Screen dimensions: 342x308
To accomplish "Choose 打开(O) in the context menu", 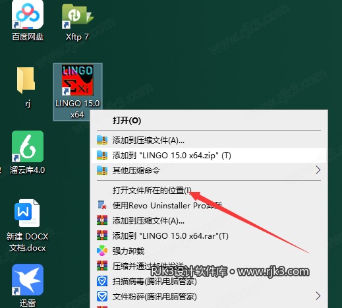I will (x=209, y=121).
